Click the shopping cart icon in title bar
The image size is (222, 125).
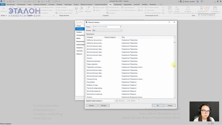click(x=198, y=1)
